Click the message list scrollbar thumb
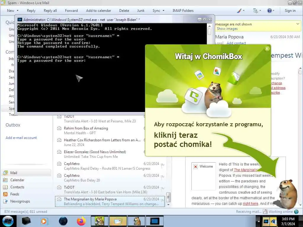The height and width of the screenshot is (227, 303). click(x=168, y=197)
